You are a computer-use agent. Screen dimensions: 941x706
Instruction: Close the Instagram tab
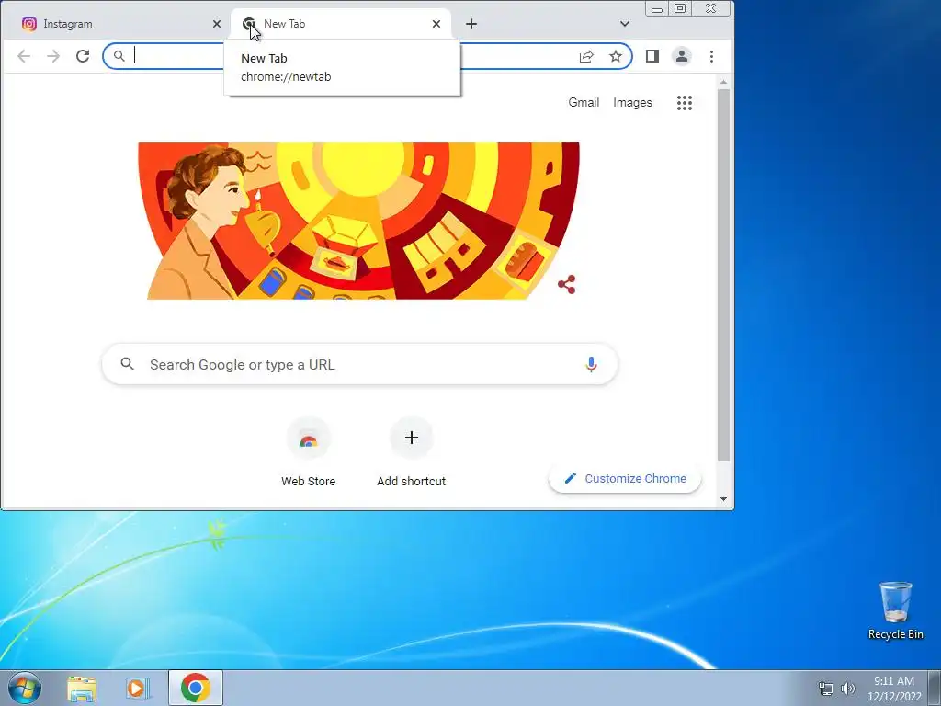point(217,24)
